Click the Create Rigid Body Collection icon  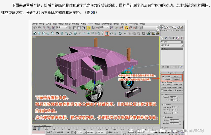pyautogui.click(x=35, y=33)
